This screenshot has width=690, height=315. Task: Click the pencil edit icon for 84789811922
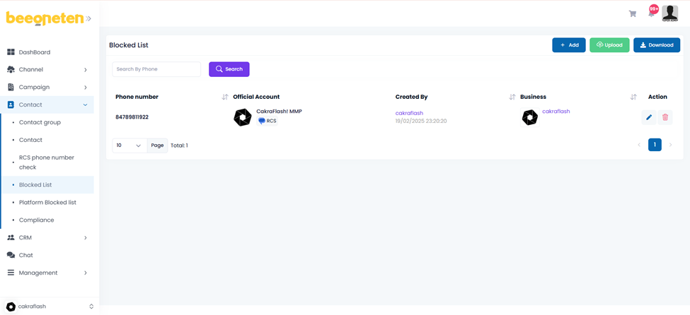click(x=649, y=117)
